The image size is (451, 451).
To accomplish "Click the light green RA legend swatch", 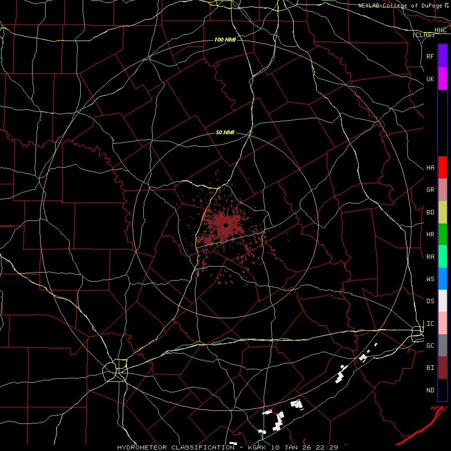I will (x=442, y=257).
